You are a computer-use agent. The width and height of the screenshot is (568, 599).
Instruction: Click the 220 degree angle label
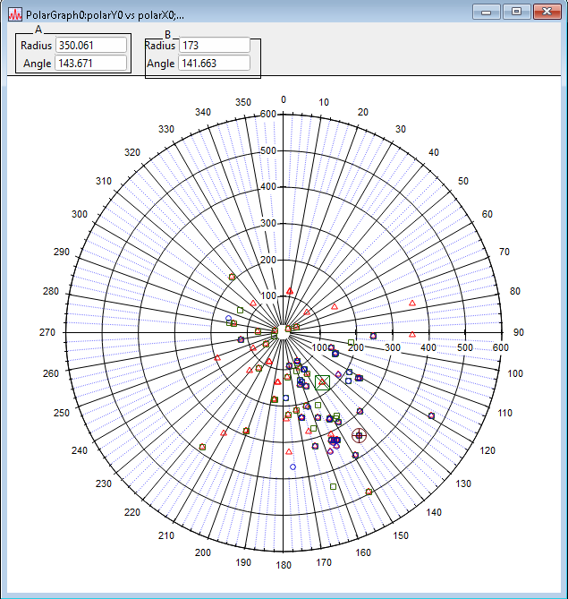pos(132,512)
